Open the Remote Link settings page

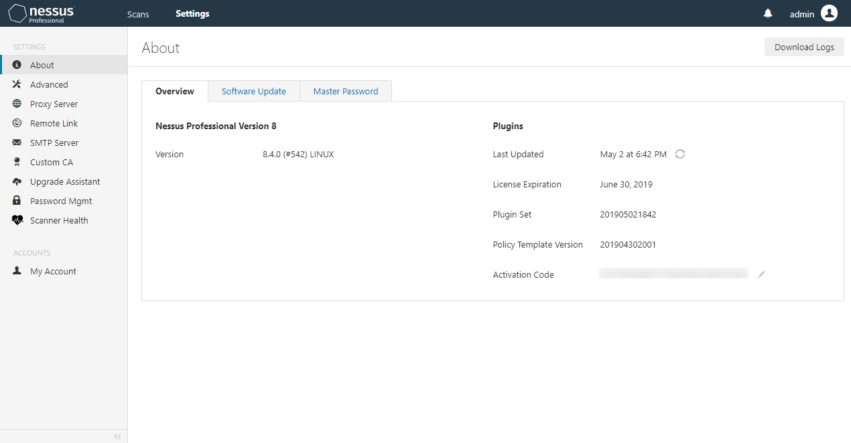54,123
